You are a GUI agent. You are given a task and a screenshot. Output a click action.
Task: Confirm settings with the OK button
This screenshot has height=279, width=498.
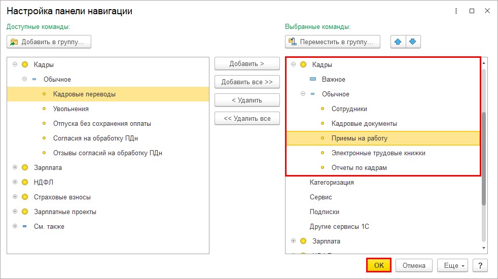pos(378,265)
